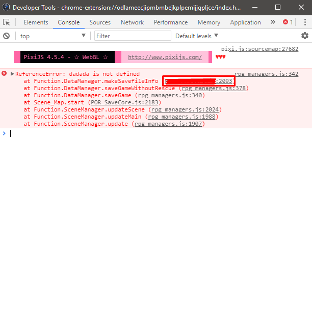This screenshot has width=312, height=310.
Task: Clear the console with the ban icon
Action: 6,36
